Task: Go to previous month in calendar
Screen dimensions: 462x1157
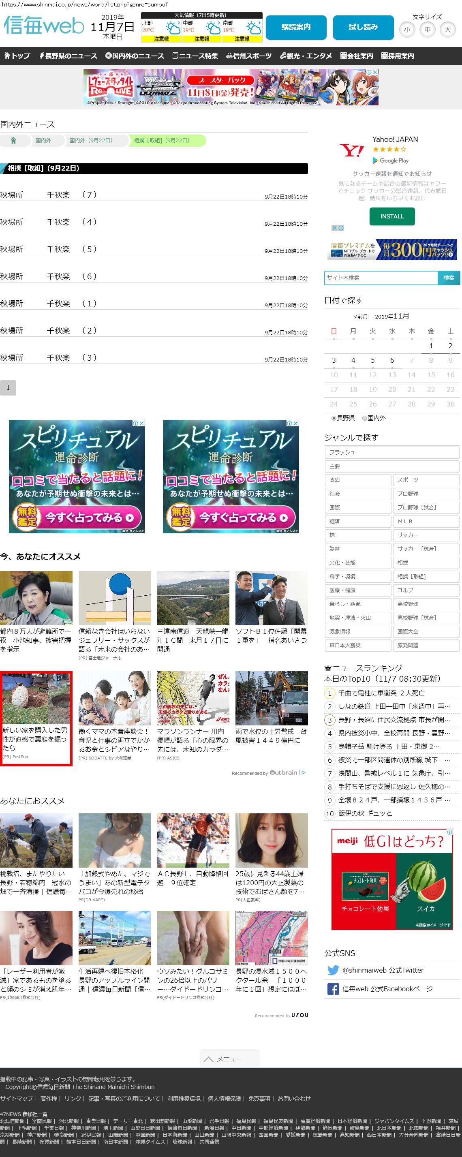Action: click(x=360, y=317)
